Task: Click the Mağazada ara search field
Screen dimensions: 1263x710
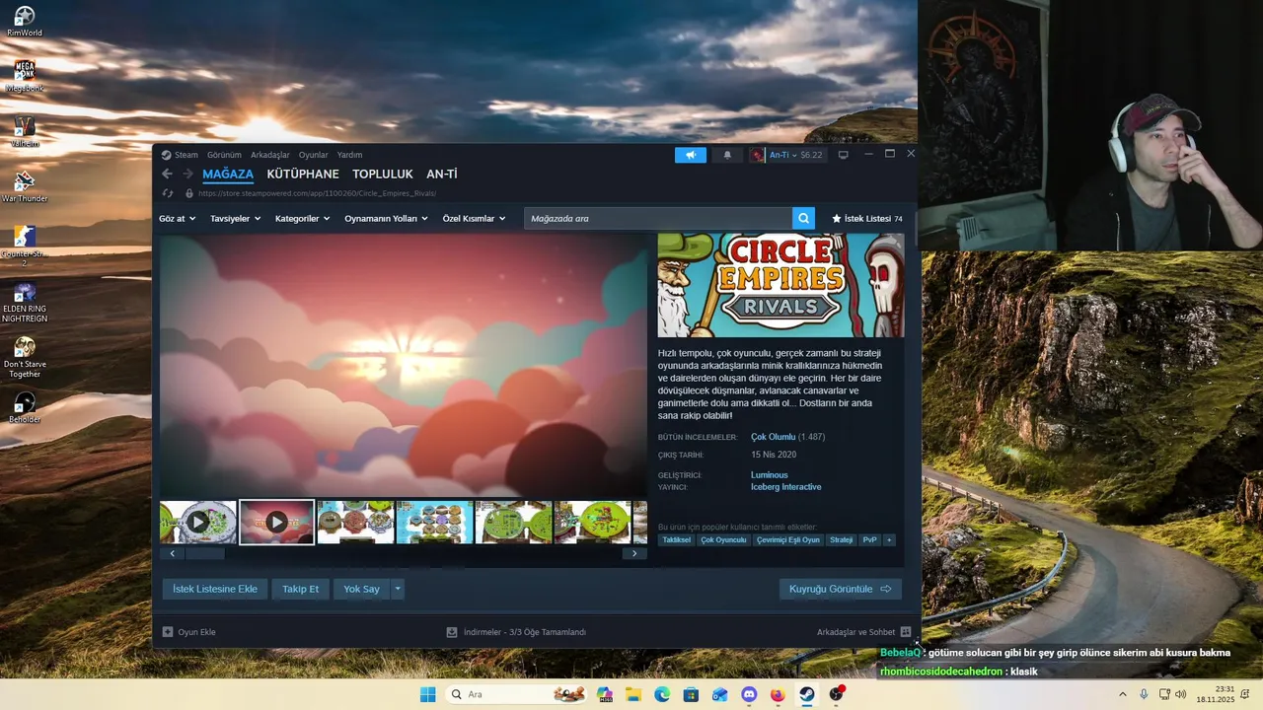Action: [658, 218]
